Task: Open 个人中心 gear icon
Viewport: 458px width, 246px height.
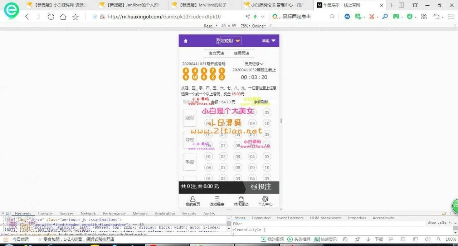Action: coord(265,201)
